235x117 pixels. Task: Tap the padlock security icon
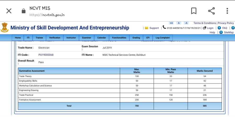click(x=23, y=11)
